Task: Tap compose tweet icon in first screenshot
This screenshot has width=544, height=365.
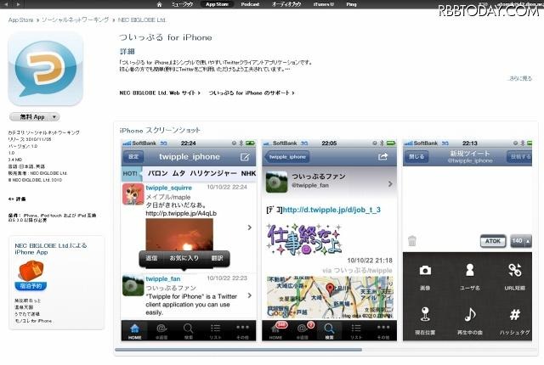Action: (x=245, y=157)
